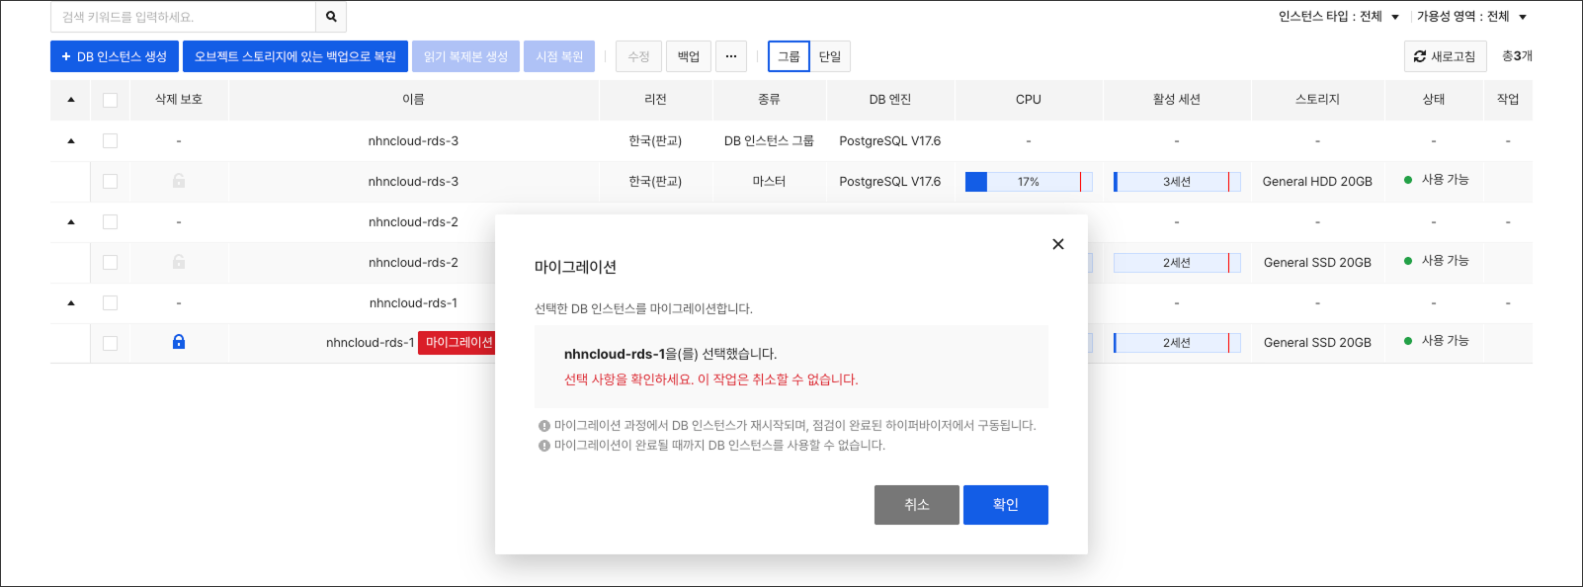This screenshot has width=1583, height=587.
Task: Click General HDD 20GB storage cell
Action: coord(1317,182)
